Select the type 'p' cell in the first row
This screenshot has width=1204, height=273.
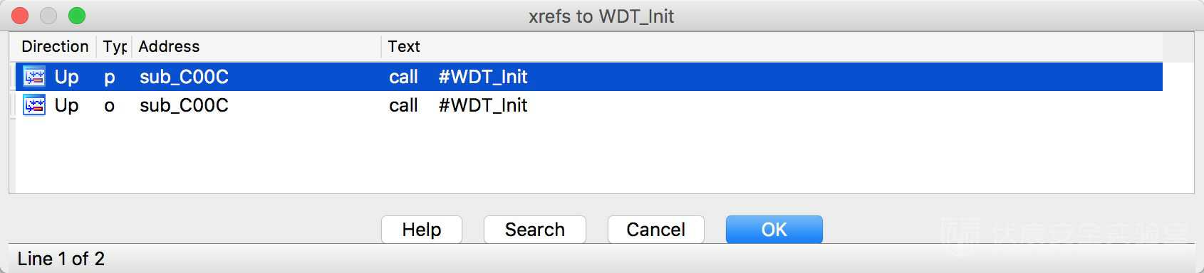pyautogui.click(x=110, y=77)
